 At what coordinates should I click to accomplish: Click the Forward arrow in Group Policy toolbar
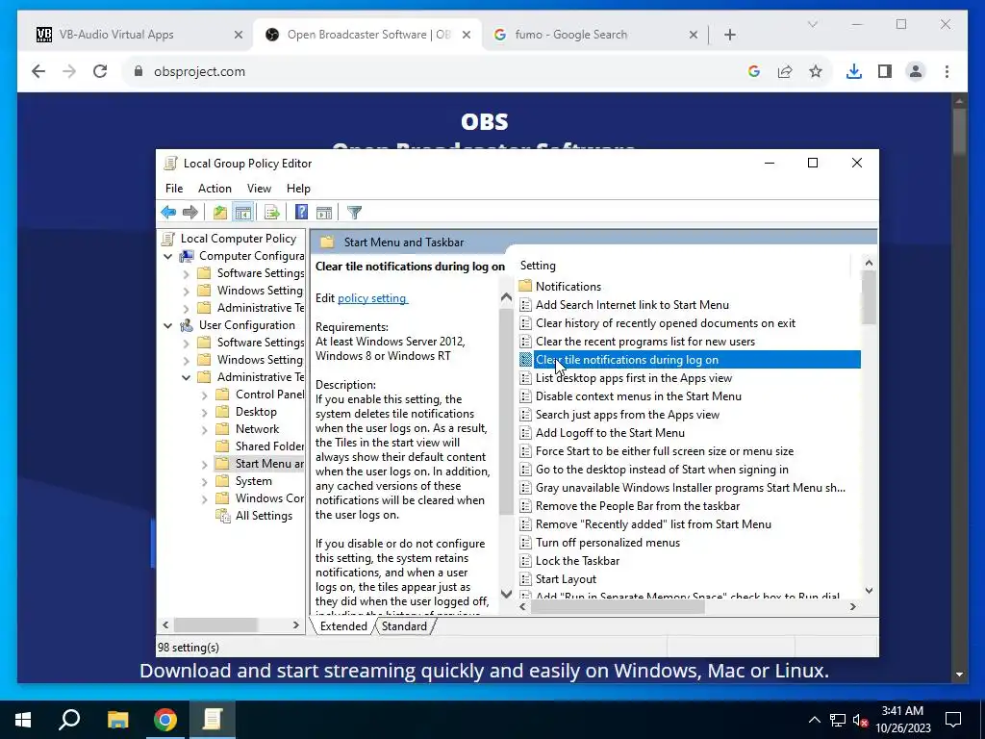(x=189, y=213)
